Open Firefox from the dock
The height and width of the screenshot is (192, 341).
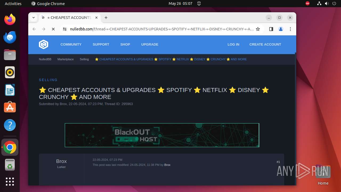10,19
